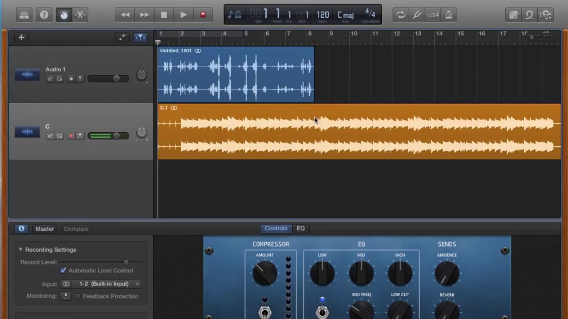Start playback with Play button
The image size is (568, 319).
click(183, 15)
